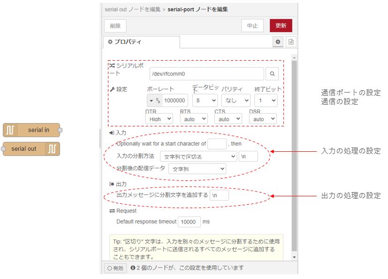Click the scrollbar down arrow
This screenshot has width=388, height=279.
294,257
